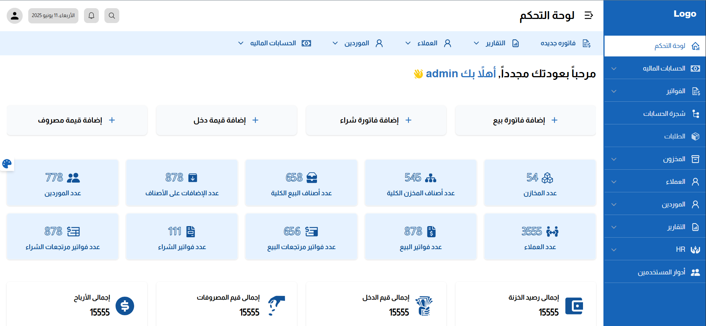Click the money icon beside sidebar الحسابات الماليه
The height and width of the screenshot is (326, 706).
(x=696, y=69)
